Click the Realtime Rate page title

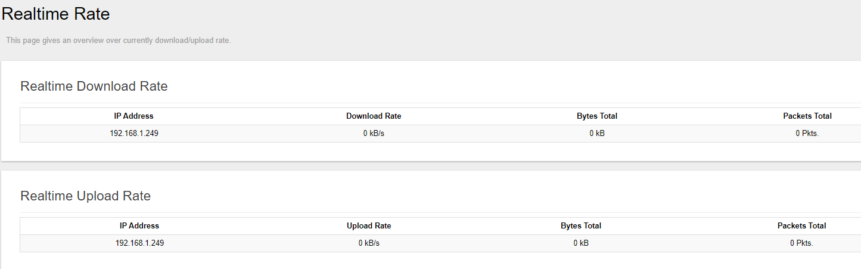(56, 14)
